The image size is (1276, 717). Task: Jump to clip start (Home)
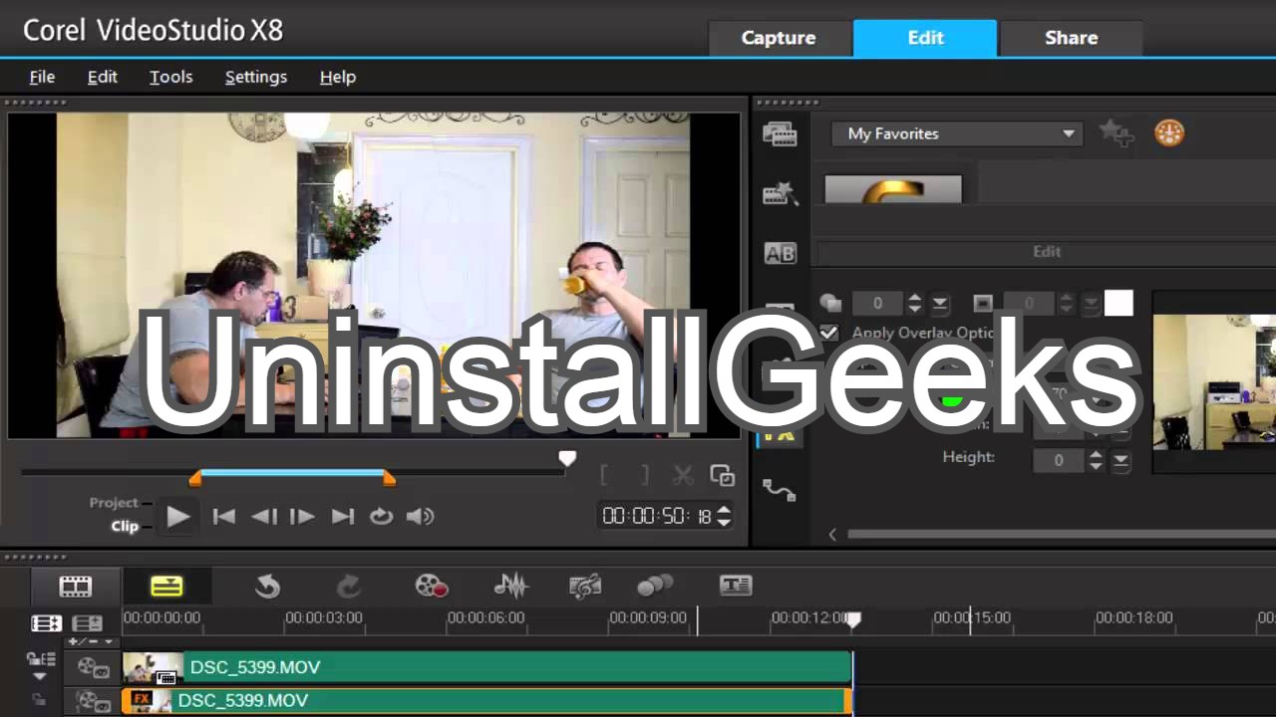[224, 516]
